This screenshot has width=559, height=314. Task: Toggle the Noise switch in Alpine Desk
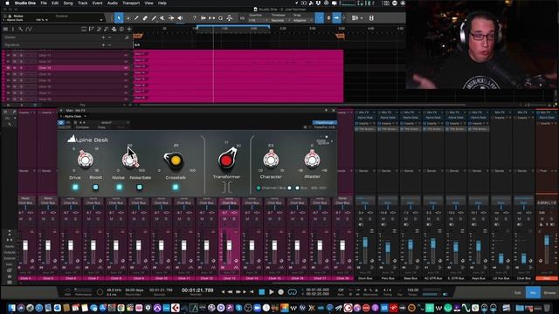tap(119, 187)
